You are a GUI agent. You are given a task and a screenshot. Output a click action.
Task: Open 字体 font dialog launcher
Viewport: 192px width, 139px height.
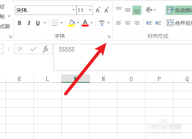pos(109,36)
